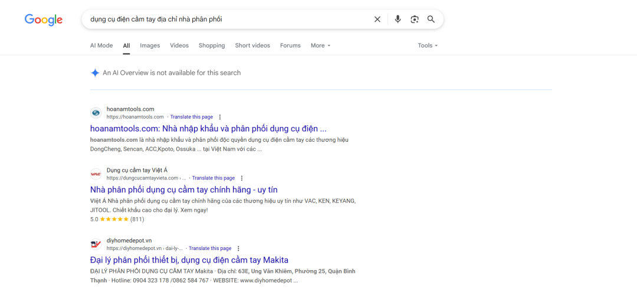The width and height of the screenshot is (637, 293).
Task: Open search by image camera icon
Action: click(415, 19)
